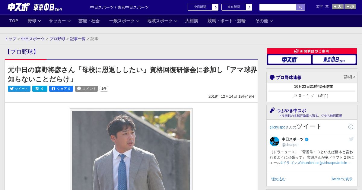The width and height of the screenshot is (362, 190).
Task: Click the arrow beside 東京新聞
Action: [249, 7]
